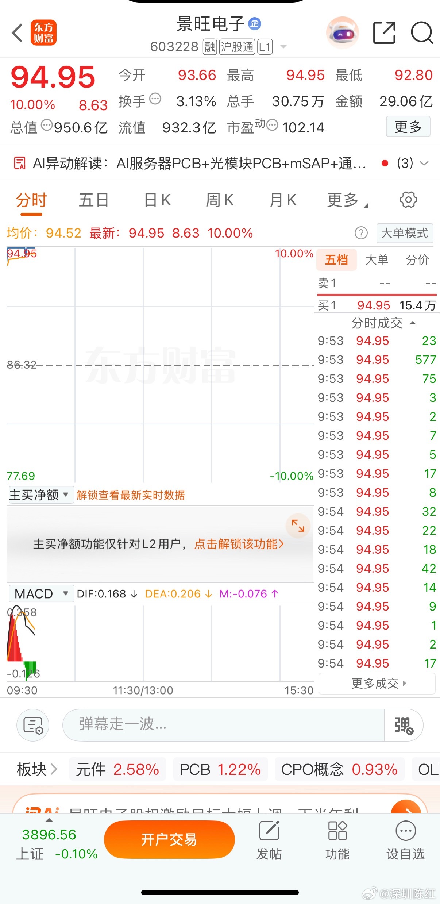Toggle 大单模式 button
440x904 pixels.
tap(405, 233)
